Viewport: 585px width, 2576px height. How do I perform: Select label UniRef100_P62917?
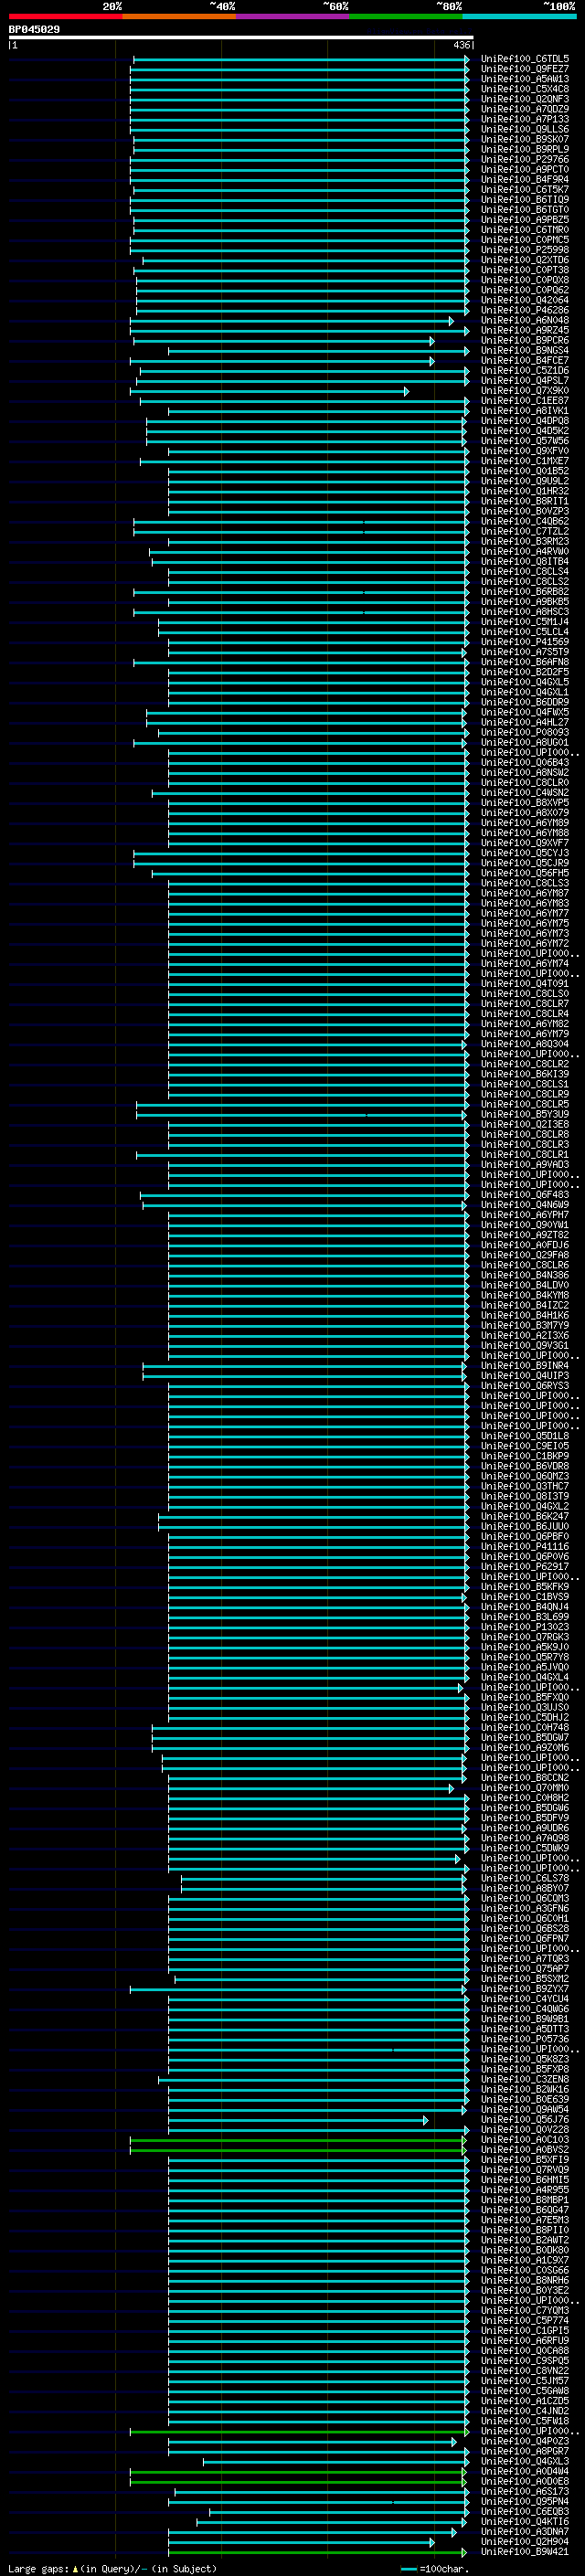pyautogui.click(x=524, y=1567)
